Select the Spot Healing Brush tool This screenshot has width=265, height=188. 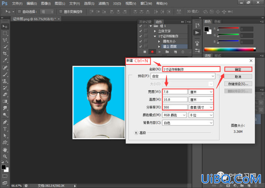5,68
